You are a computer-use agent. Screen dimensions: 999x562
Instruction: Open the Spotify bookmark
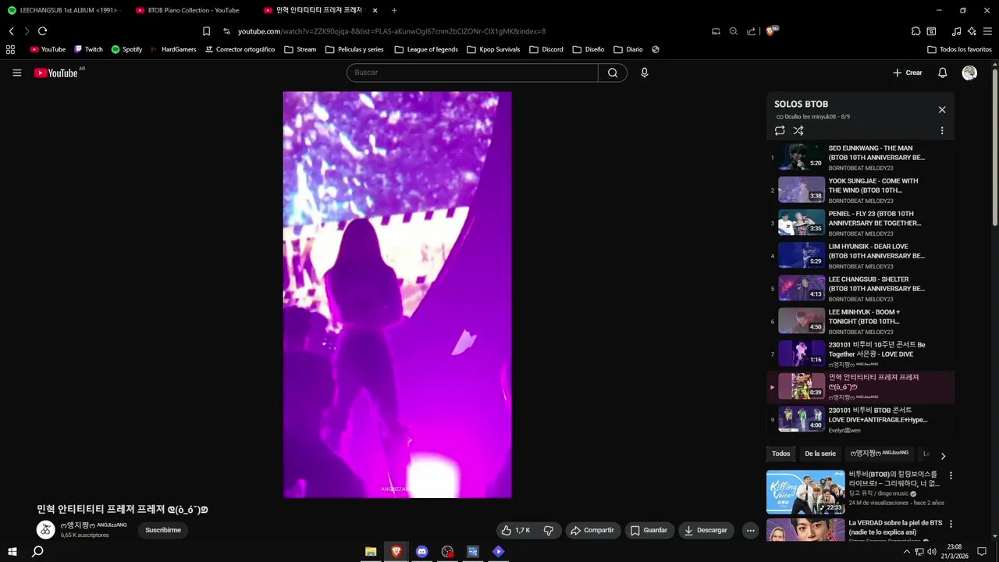(126, 49)
